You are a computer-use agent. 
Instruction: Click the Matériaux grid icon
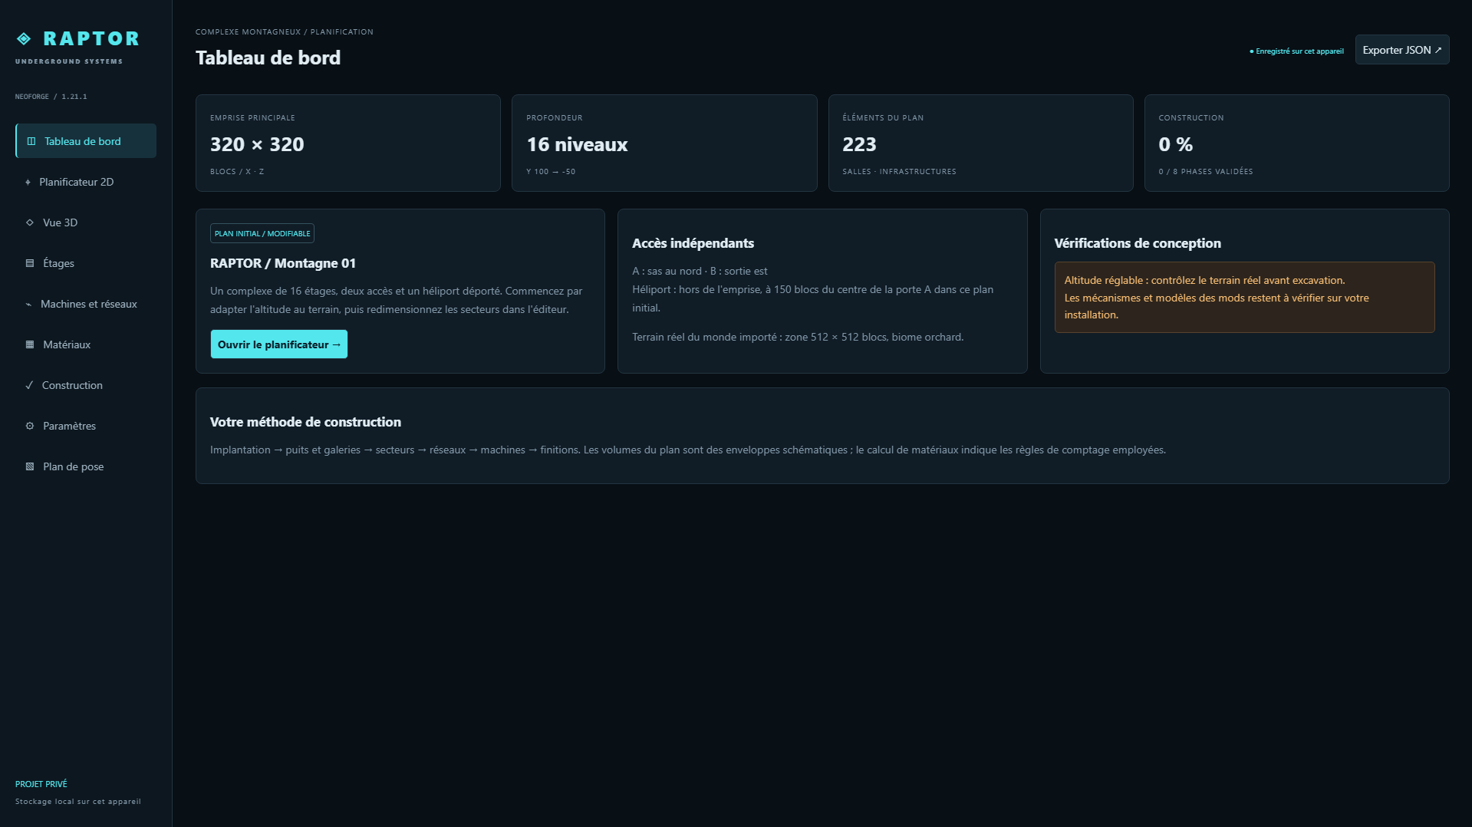[30, 344]
